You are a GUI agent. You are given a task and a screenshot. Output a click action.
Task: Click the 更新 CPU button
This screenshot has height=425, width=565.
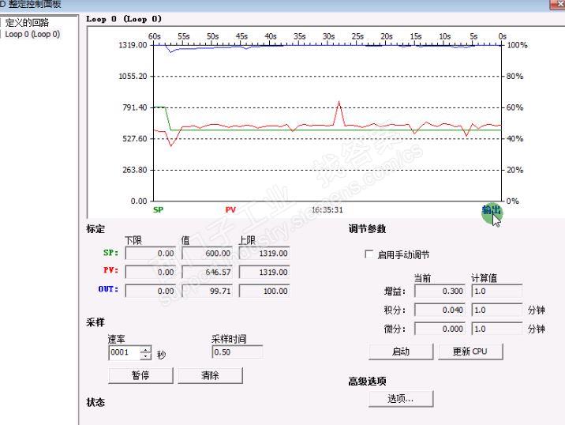tap(470, 352)
